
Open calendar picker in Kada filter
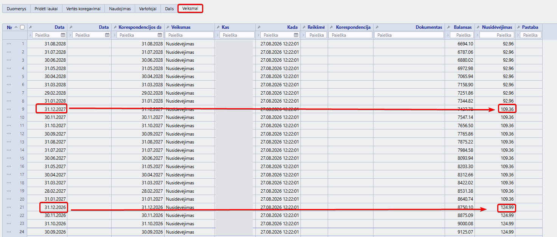(x=296, y=35)
